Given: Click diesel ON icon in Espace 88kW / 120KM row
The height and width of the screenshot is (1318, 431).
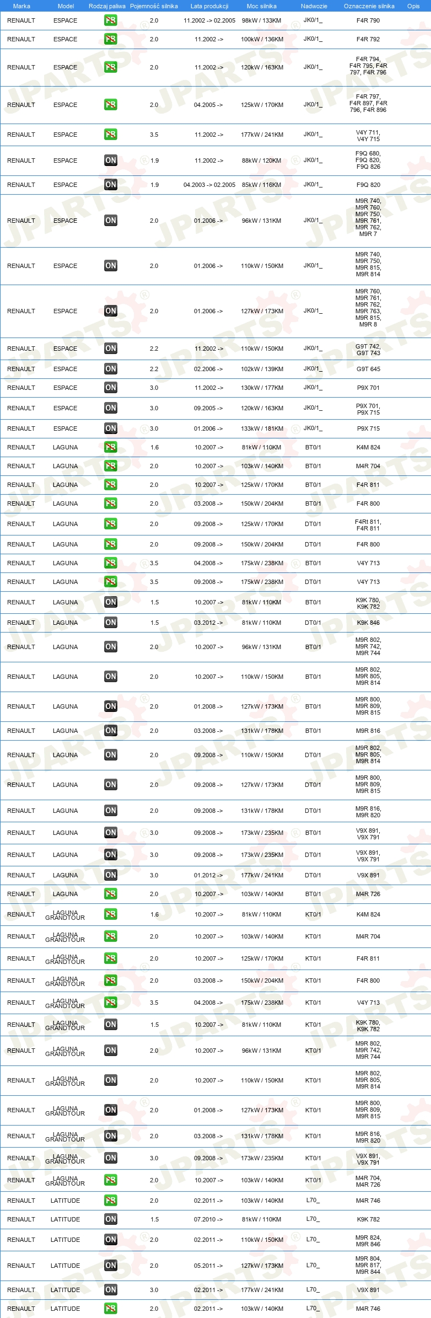Looking at the screenshot, I should (x=111, y=160).
